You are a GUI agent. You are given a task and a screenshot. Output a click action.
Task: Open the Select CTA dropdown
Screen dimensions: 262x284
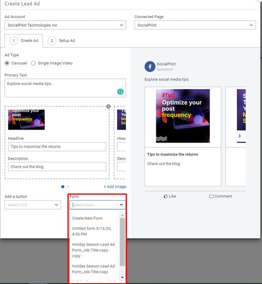(33, 205)
